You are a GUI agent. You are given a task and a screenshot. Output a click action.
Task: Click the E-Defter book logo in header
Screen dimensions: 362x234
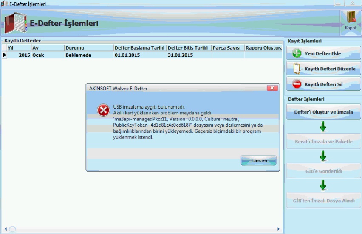click(x=16, y=23)
